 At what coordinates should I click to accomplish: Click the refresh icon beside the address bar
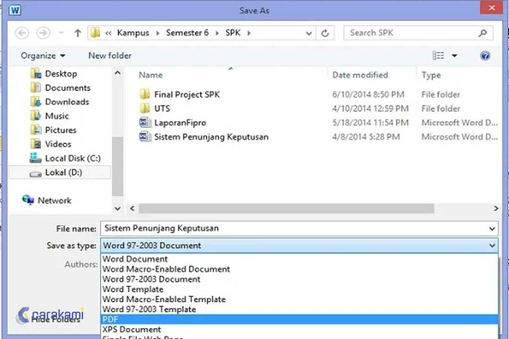tap(325, 33)
